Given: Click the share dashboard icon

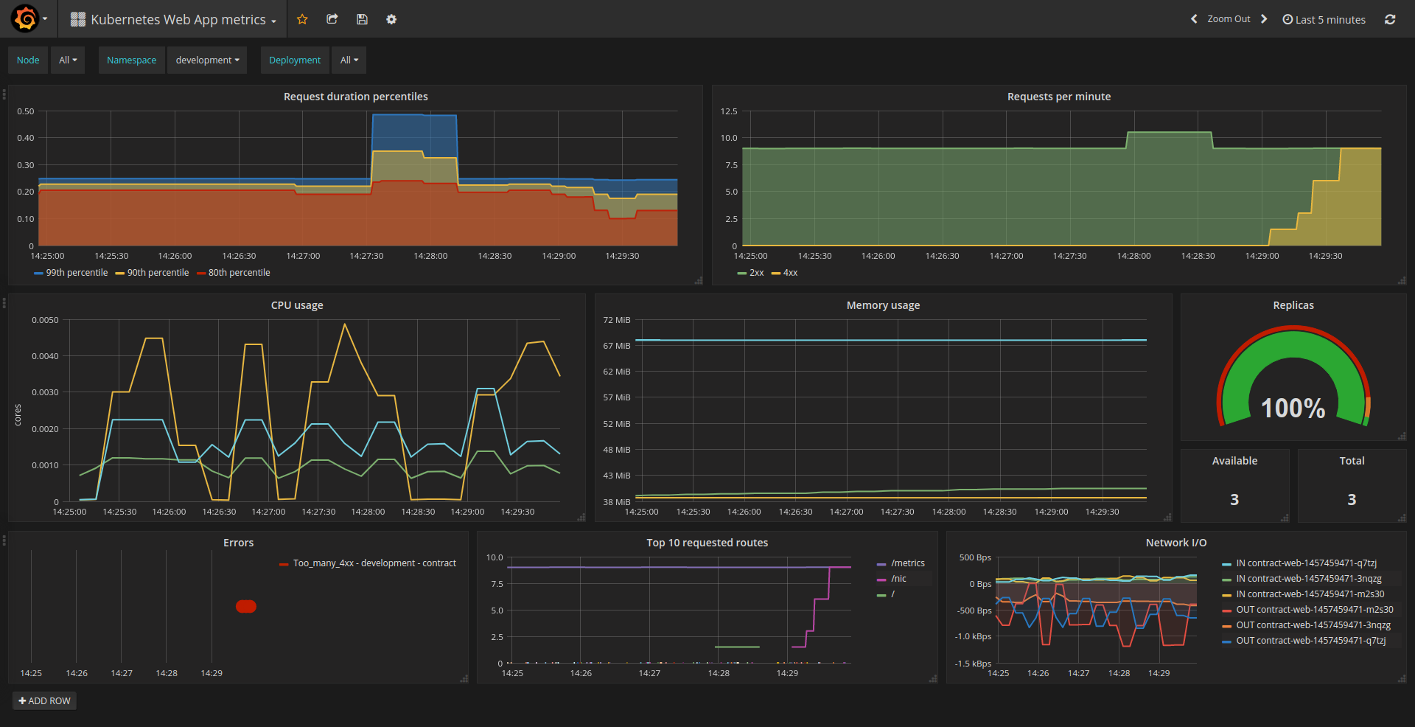Looking at the screenshot, I should (332, 19).
